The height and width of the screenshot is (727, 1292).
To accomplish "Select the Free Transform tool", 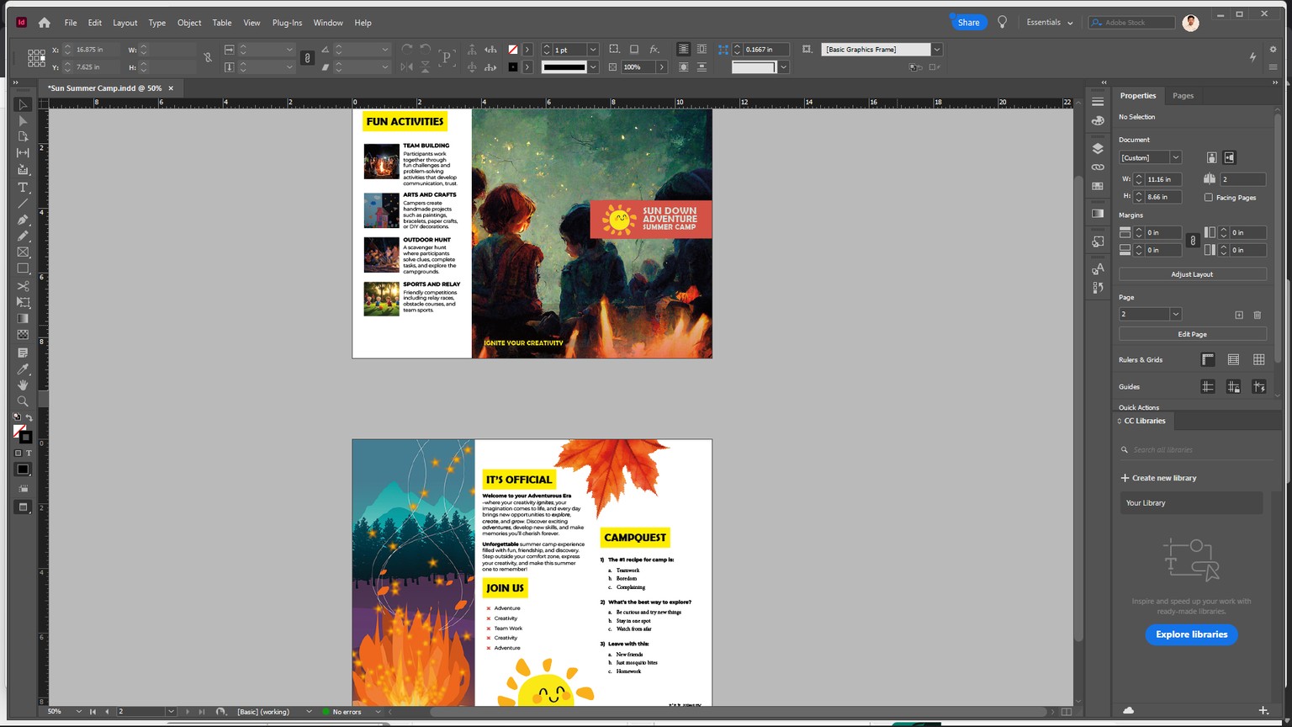I will click(23, 302).
